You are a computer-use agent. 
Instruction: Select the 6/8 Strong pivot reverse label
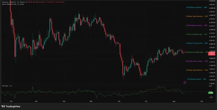coord(197,25)
